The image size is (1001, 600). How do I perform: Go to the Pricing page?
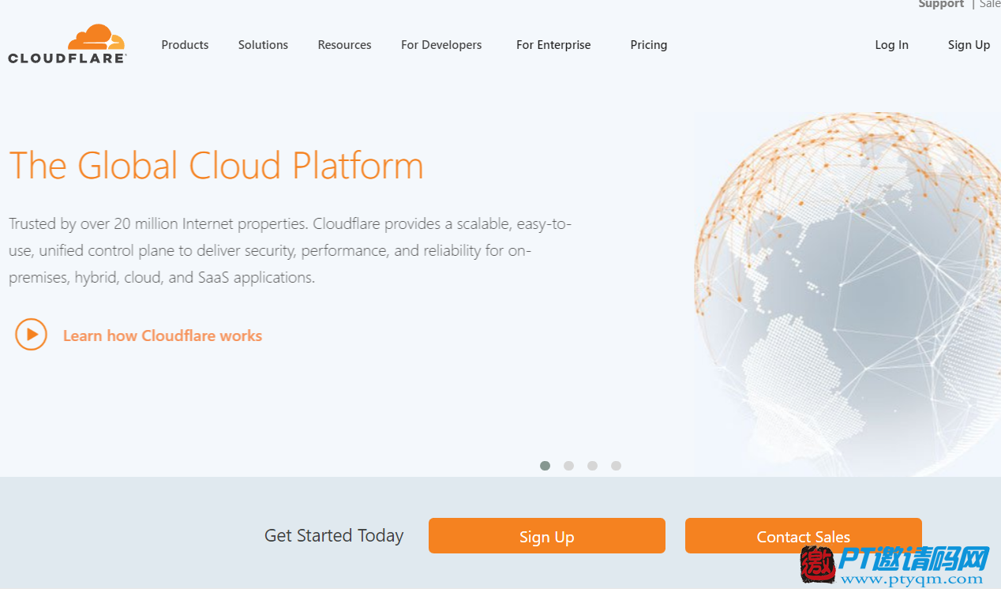tap(649, 45)
